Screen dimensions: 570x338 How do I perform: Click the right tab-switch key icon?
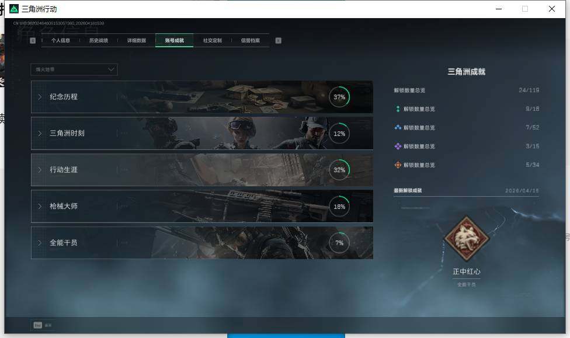pos(278,40)
